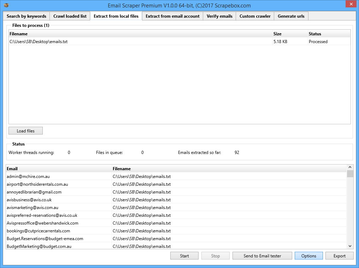Click the Files in queue label
The image size is (359, 268).
tap(109, 153)
